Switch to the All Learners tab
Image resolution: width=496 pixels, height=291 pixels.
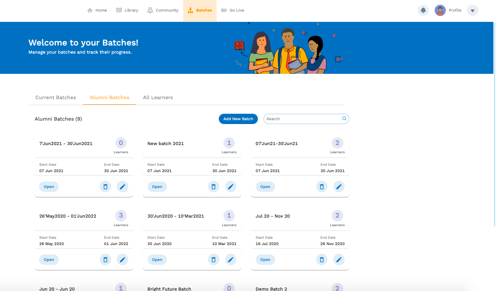pyautogui.click(x=158, y=97)
